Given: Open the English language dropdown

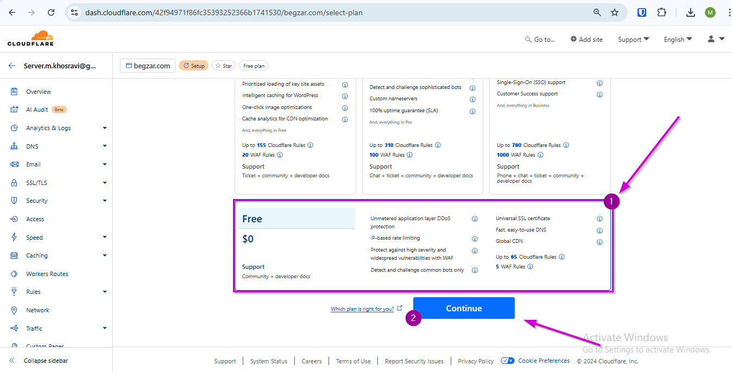Looking at the screenshot, I should (678, 40).
